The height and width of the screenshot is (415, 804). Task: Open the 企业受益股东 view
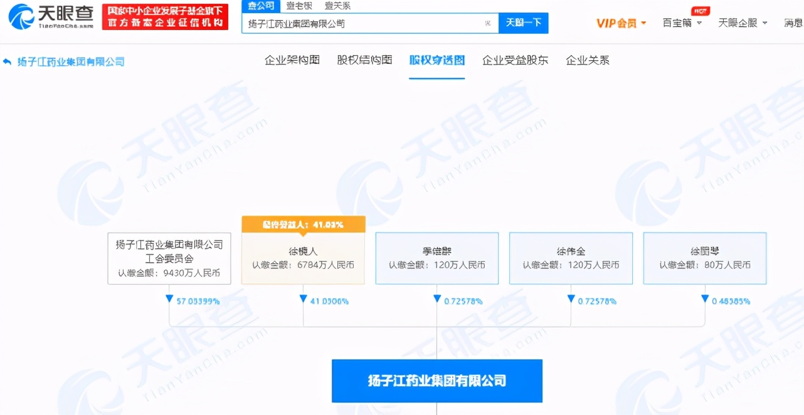[x=515, y=60]
